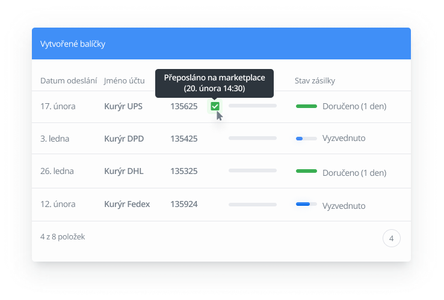Select Kurýr UPS account name
The image size is (444, 300).
[x=123, y=106]
